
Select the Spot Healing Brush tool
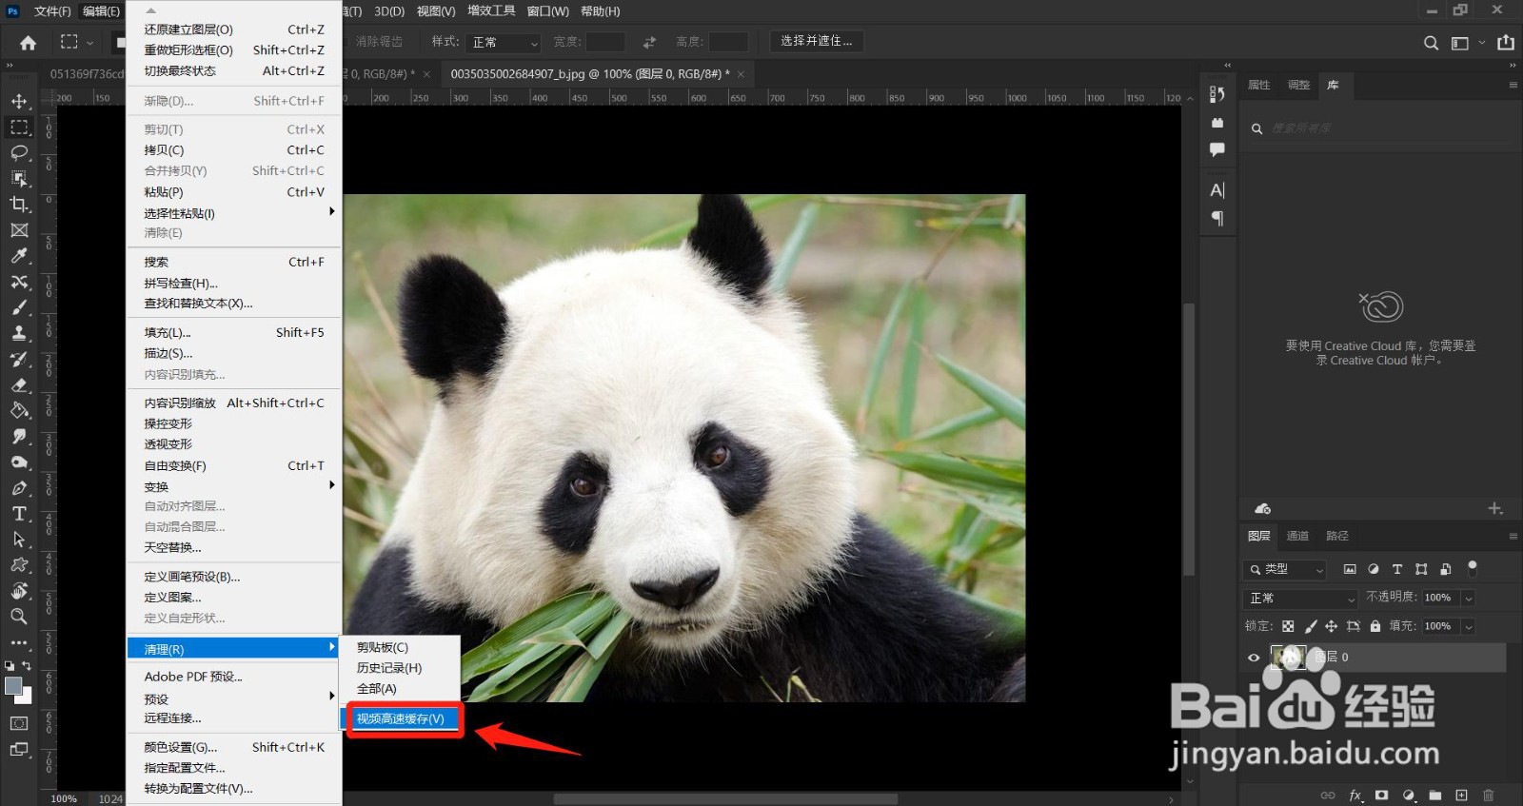point(19,282)
